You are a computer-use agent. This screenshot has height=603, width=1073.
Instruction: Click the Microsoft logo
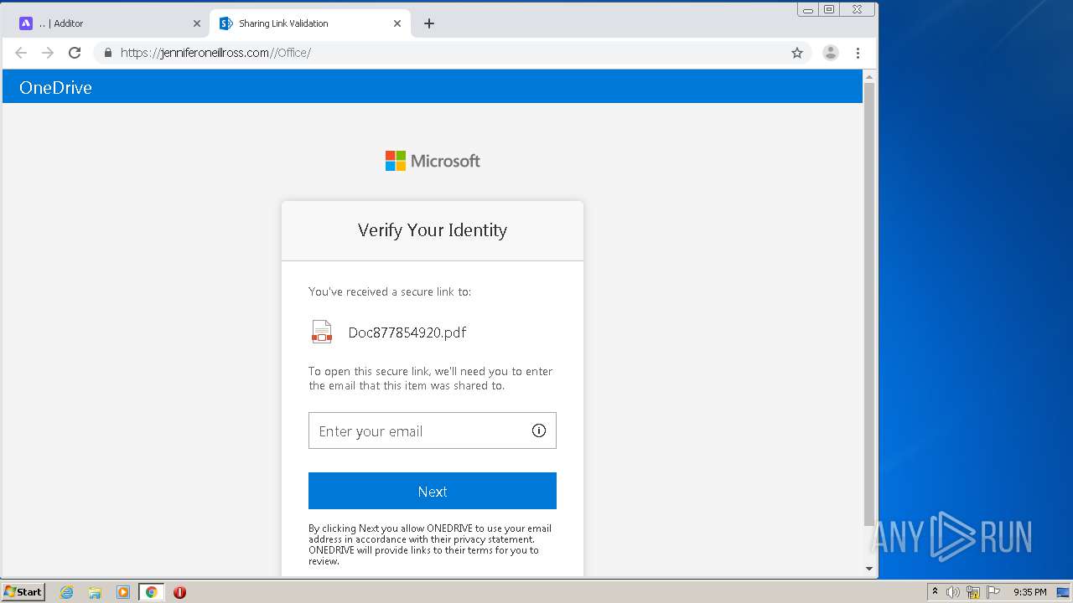click(x=433, y=161)
